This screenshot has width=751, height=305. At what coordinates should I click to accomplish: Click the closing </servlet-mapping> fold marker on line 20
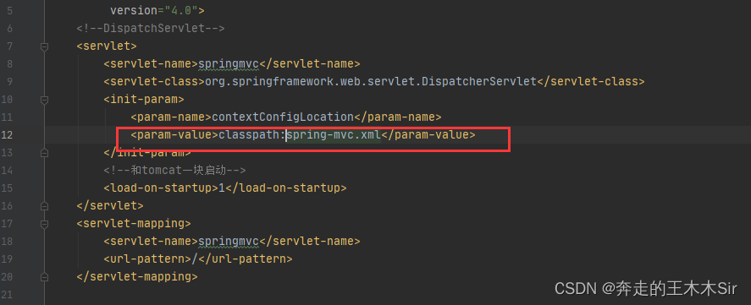tap(45, 277)
